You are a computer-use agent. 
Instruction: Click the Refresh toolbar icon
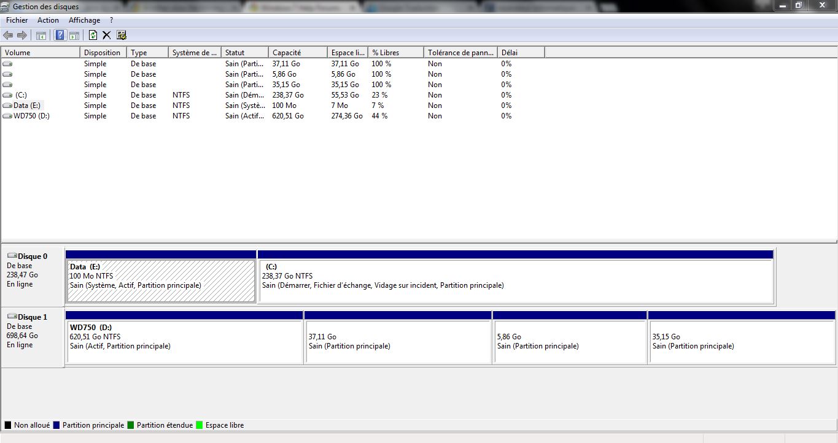(93, 35)
